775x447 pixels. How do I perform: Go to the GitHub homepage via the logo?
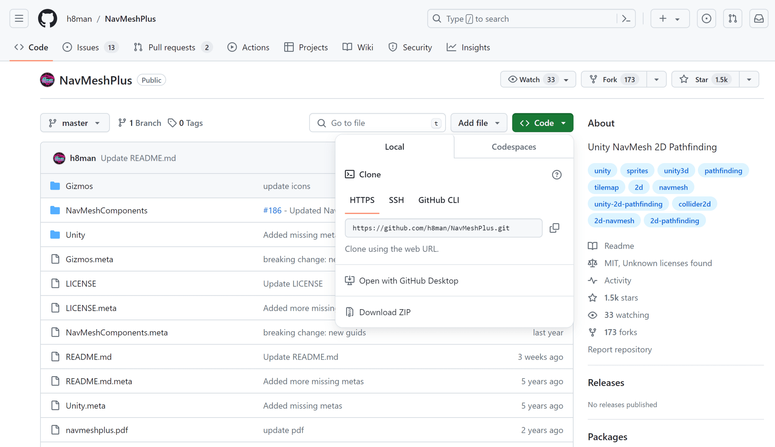(47, 19)
